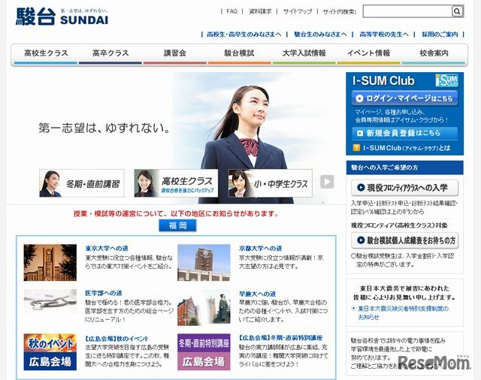The width and height of the screenshot is (481, 380).
Task: Click the 高校生クラス banner thumbnail
Action: tap(176, 183)
